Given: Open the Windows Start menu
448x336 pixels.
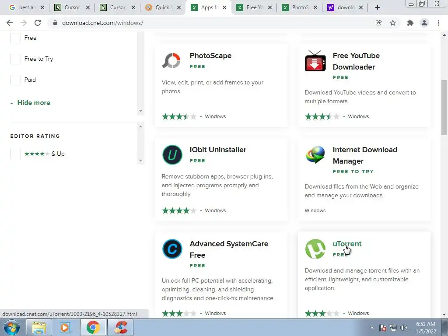Looking at the screenshot, I should 11,327.
